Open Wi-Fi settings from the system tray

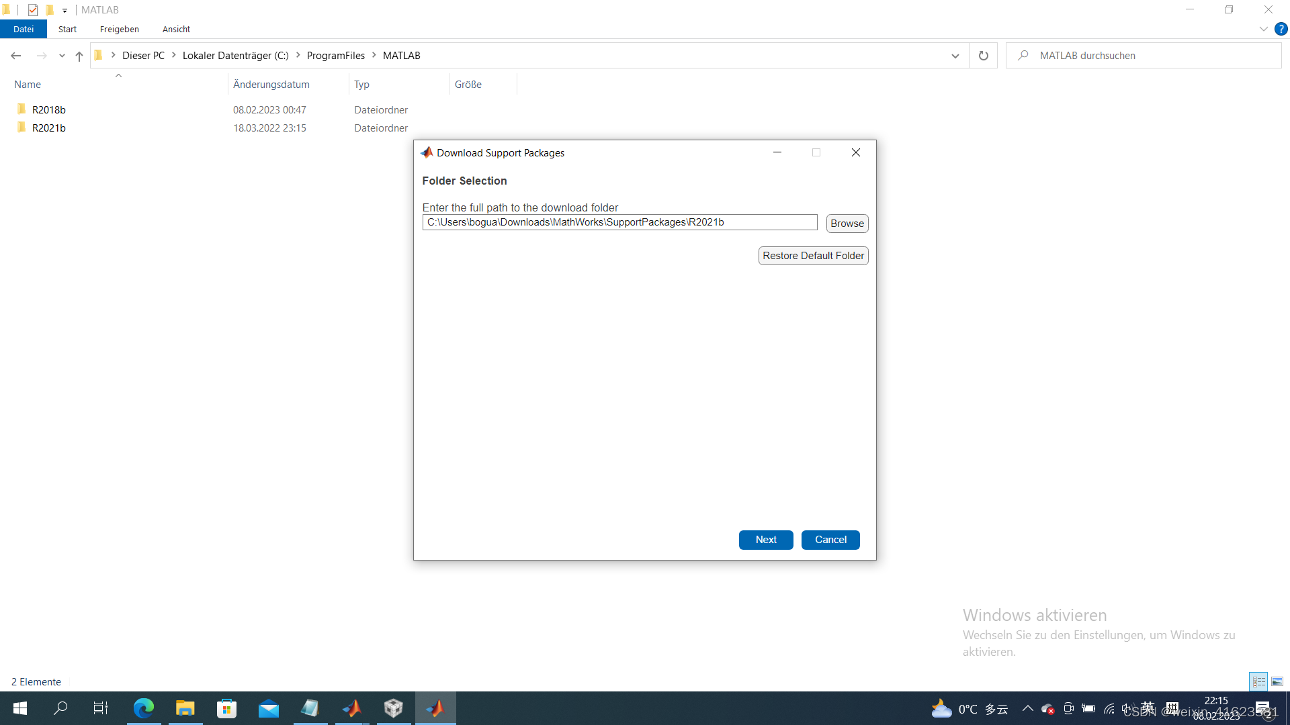click(x=1108, y=708)
